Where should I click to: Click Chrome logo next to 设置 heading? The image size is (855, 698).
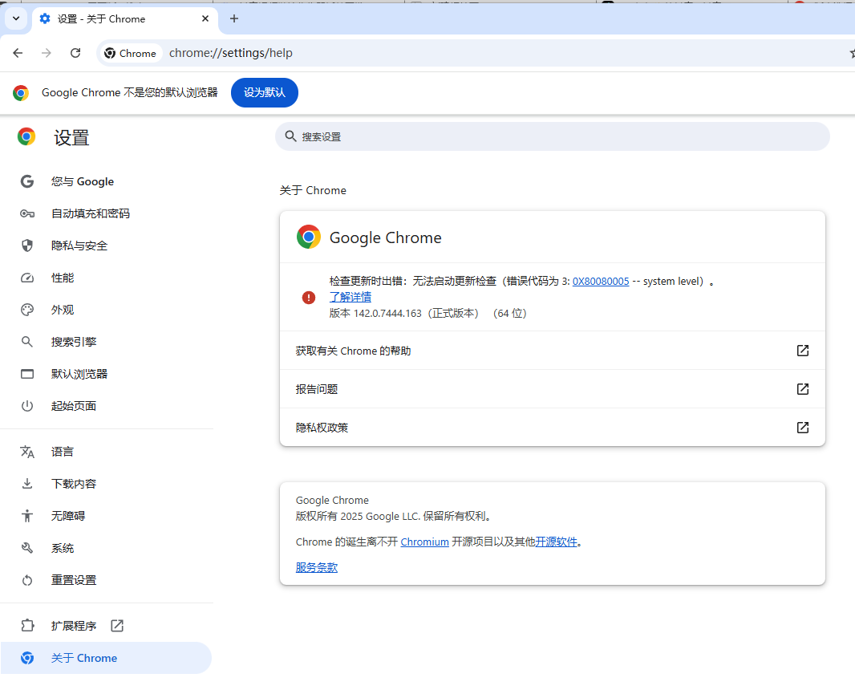click(x=26, y=136)
